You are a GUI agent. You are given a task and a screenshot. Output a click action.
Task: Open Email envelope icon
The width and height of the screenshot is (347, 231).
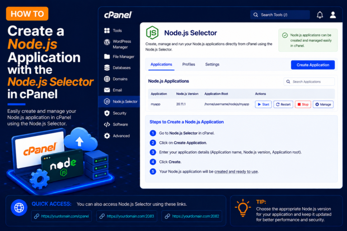107,90
